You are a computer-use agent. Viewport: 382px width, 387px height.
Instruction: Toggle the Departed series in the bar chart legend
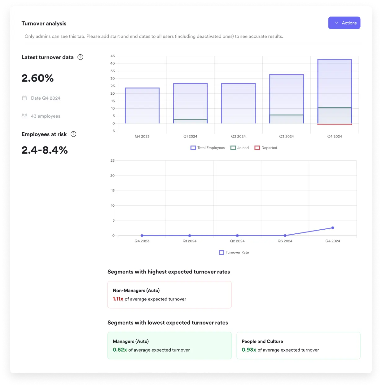[257, 148]
